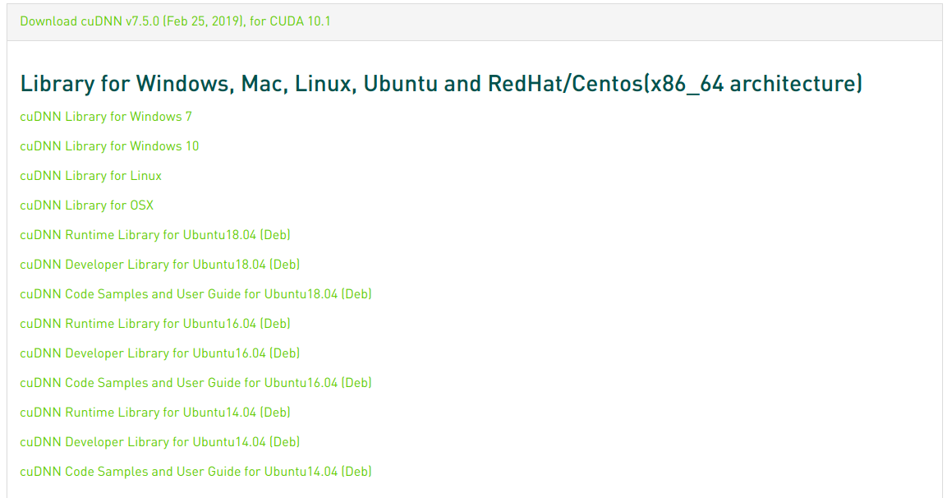
Task: Expand the cuDNN v7.5.0 download section header
Action: pyautogui.click(x=174, y=21)
